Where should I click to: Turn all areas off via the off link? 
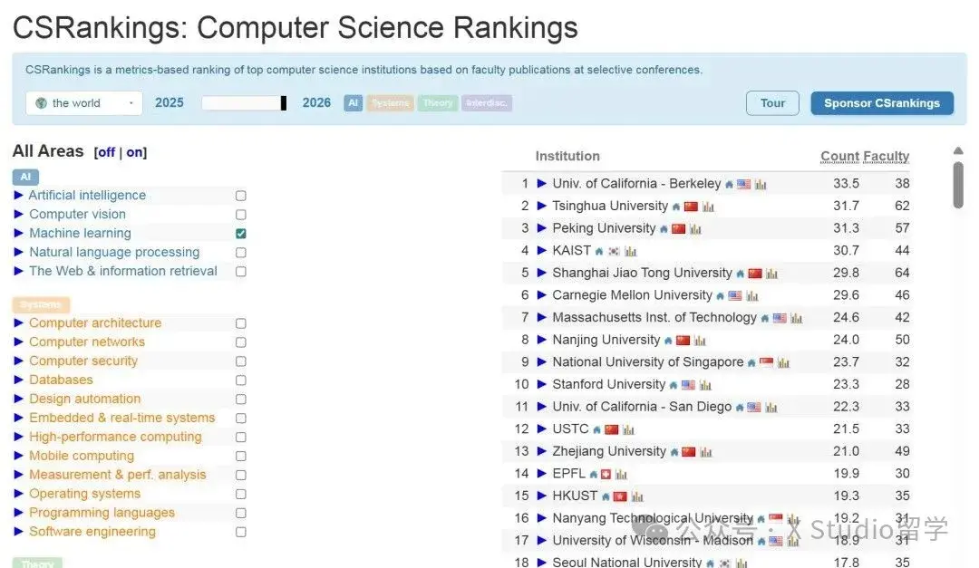[106, 152]
